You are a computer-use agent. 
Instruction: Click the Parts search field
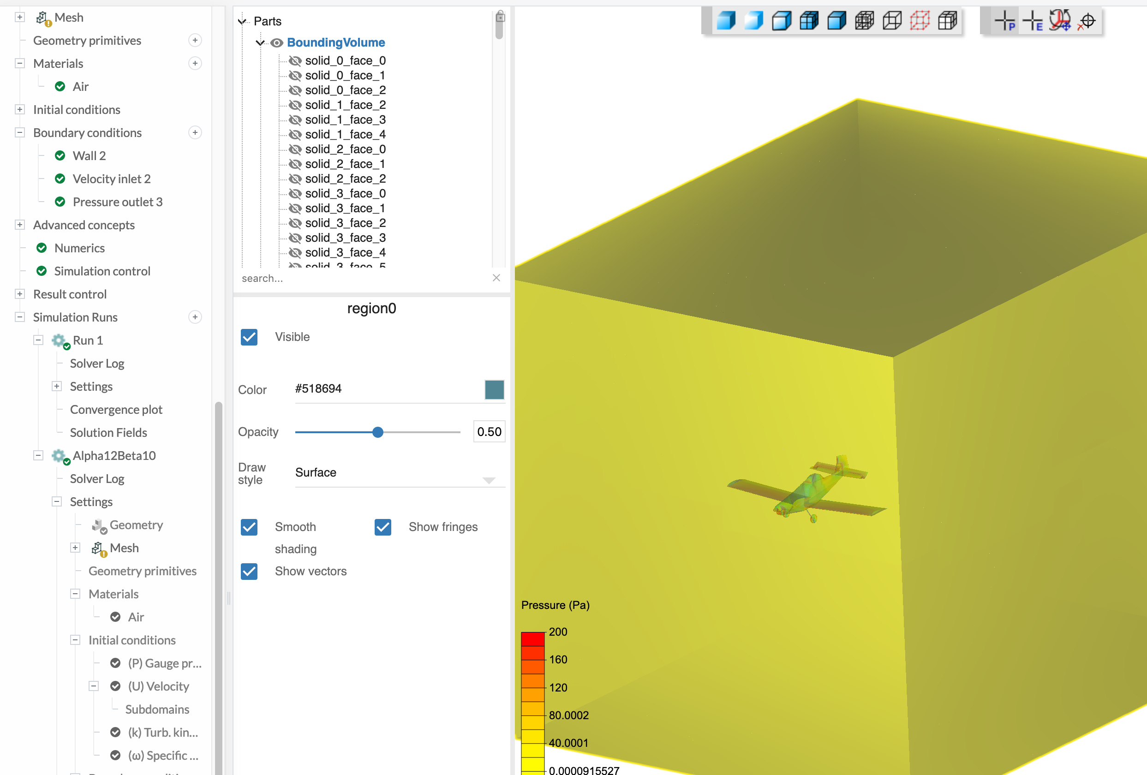[x=346, y=278]
